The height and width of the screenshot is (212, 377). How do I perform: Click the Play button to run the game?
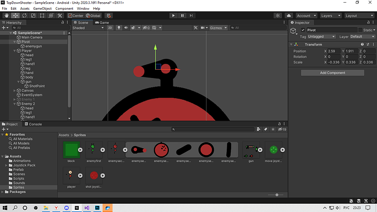pos(173,16)
